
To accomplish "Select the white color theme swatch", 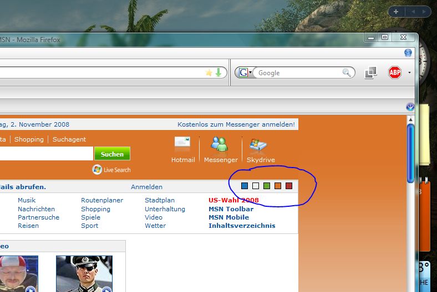I will pyautogui.click(x=256, y=186).
